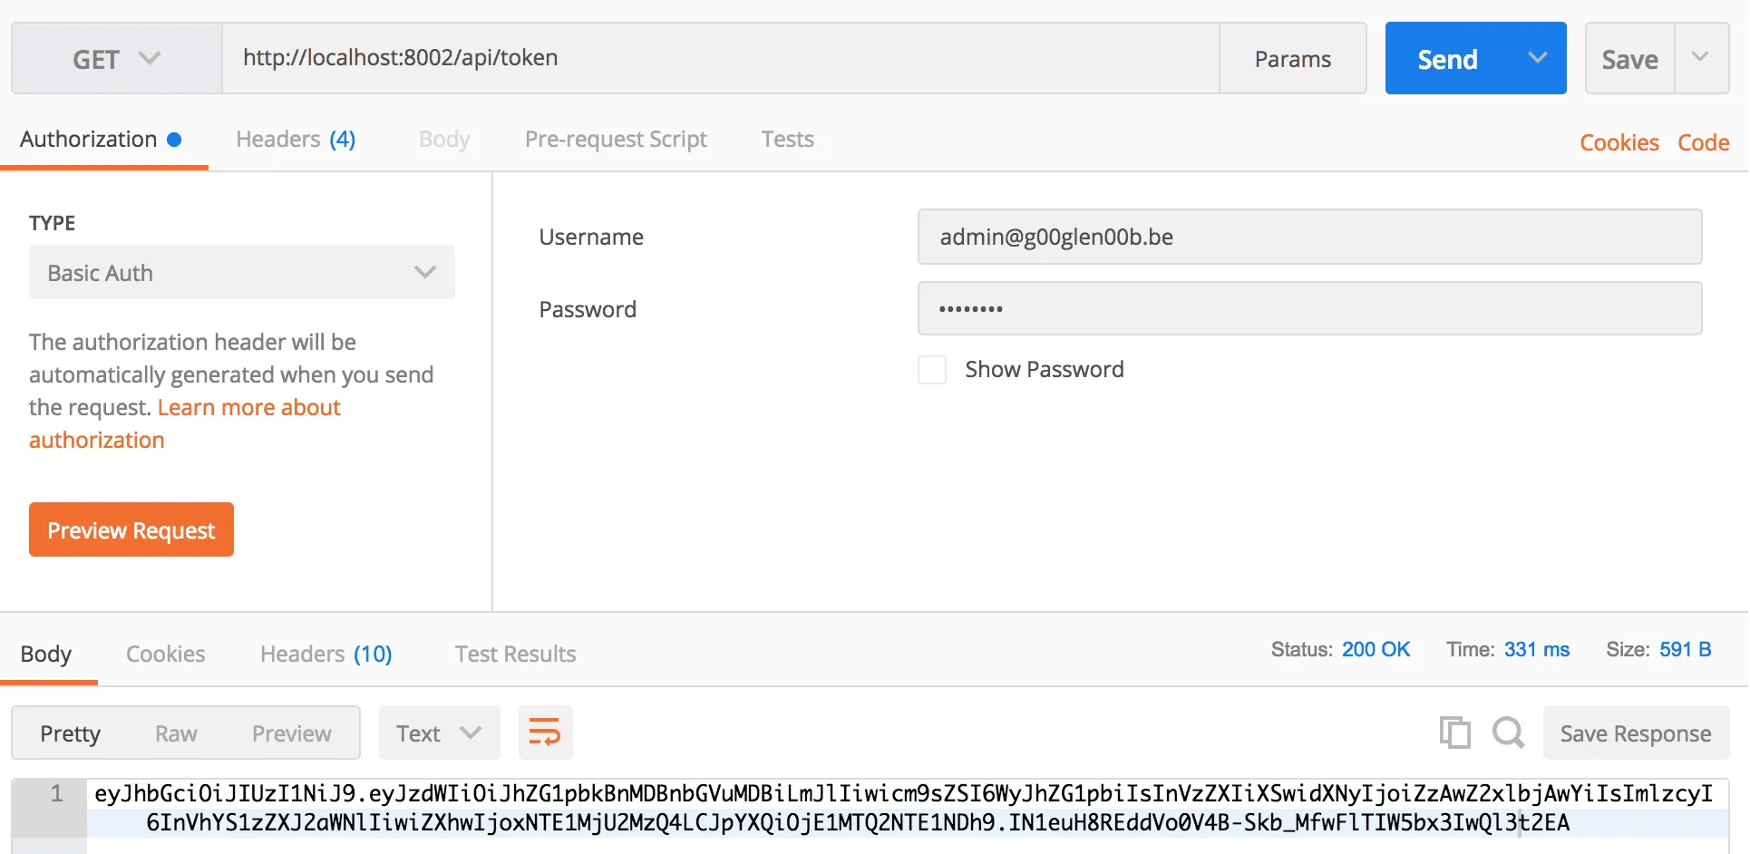Screen dimensions: 1750x854
Task: Click the Preview Request button
Action: 131,529
